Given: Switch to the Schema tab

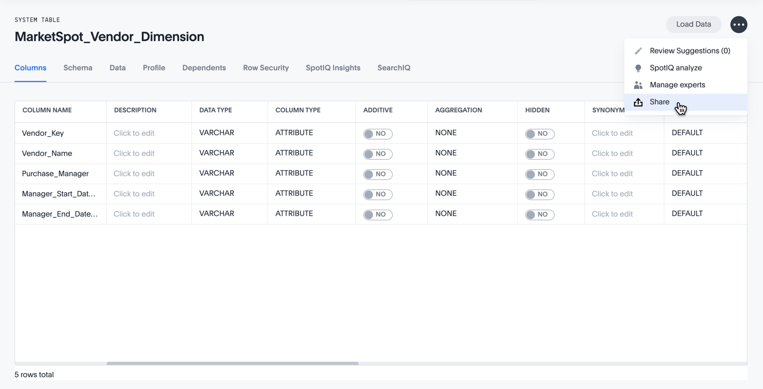Looking at the screenshot, I should [78, 68].
